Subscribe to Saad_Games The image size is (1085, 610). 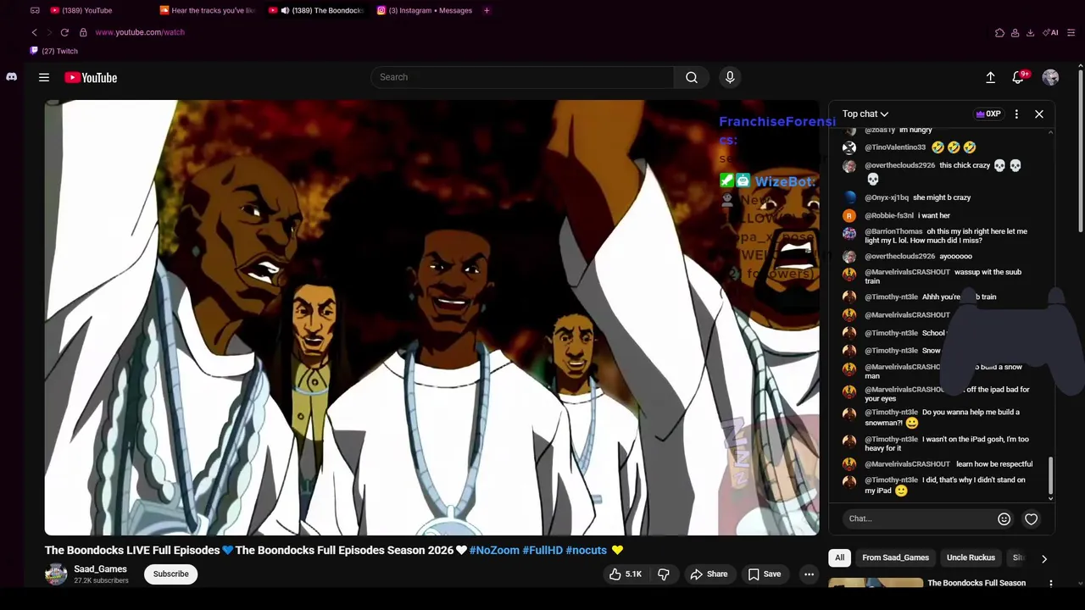pyautogui.click(x=171, y=574)
